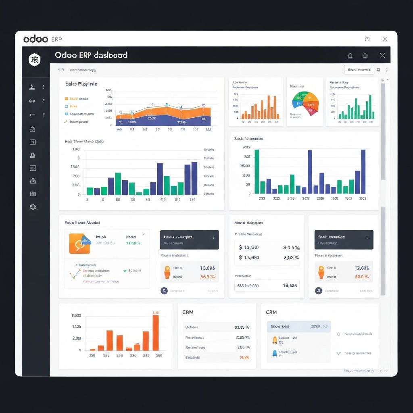Open the security lock icon in the sidebar
The height and width of the screenshot is (413, 413).
33,155
